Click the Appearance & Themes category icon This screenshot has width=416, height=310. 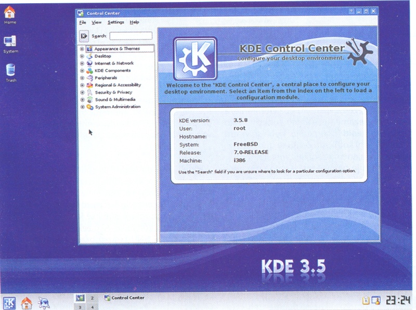89,49
